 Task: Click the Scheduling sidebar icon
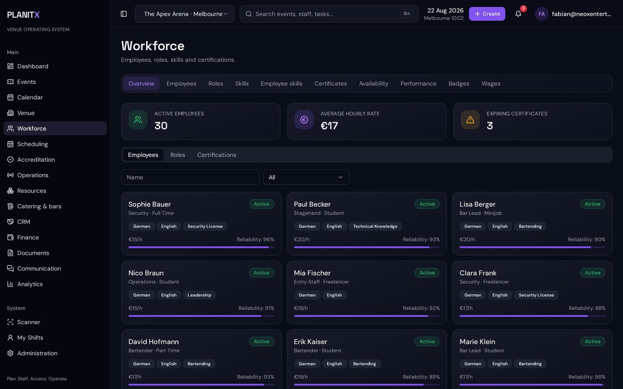[x=10, y=144]
